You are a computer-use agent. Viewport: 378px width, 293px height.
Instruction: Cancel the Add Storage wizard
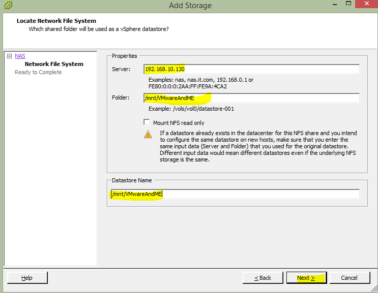[x=350, y=278]
